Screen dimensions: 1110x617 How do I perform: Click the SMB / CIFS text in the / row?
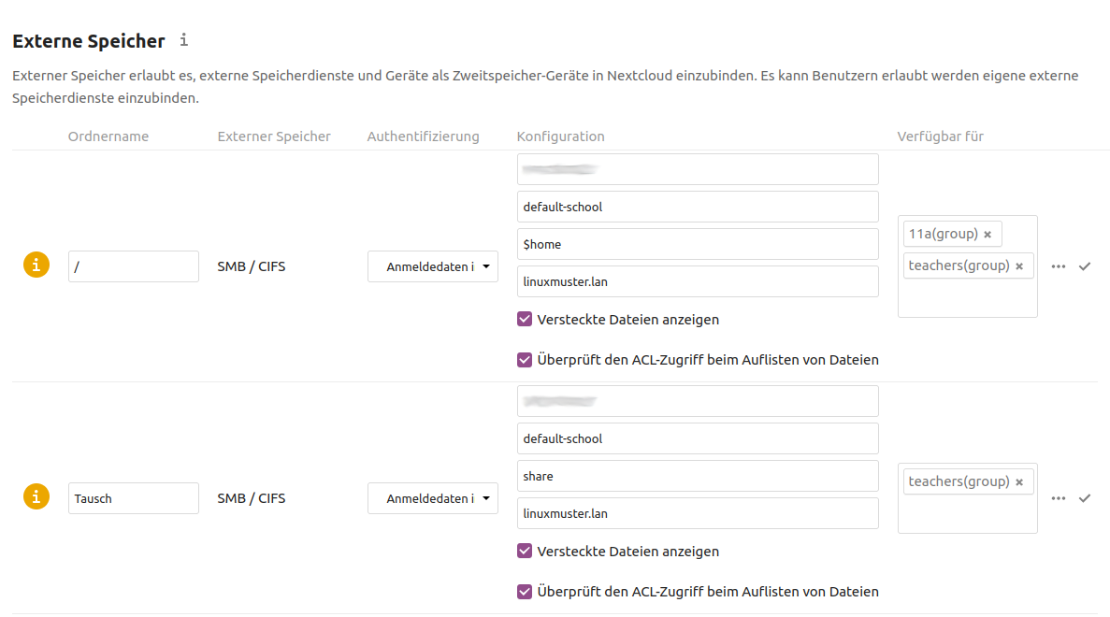(x=252, y=266)
